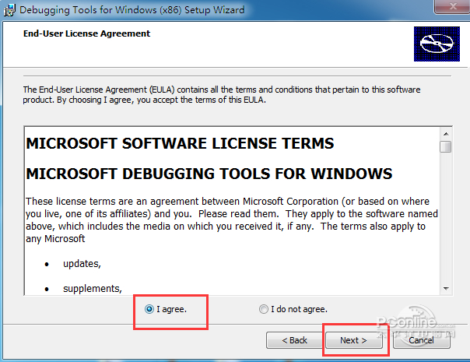Screen dimensions: 470x362
Task: Click the license scrollbar down arrow
Action: click(x=446, y=289)
